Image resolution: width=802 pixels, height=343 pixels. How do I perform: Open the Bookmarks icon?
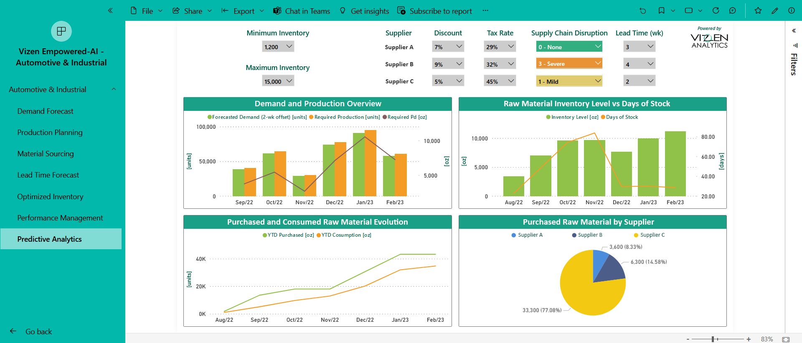click(x=661, y=11)
